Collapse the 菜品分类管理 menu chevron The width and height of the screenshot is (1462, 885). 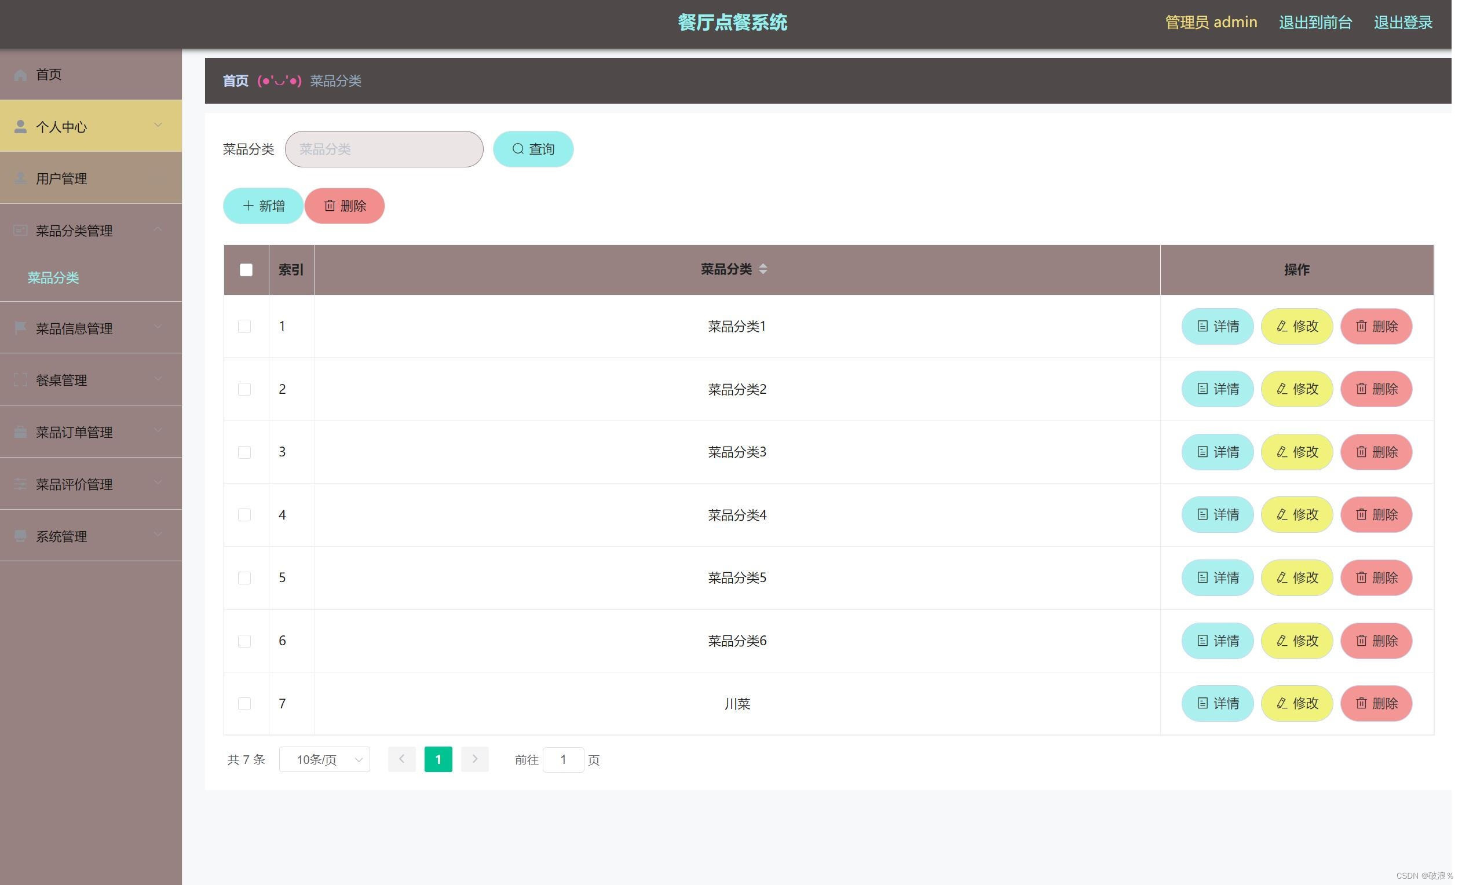point(158,229)
